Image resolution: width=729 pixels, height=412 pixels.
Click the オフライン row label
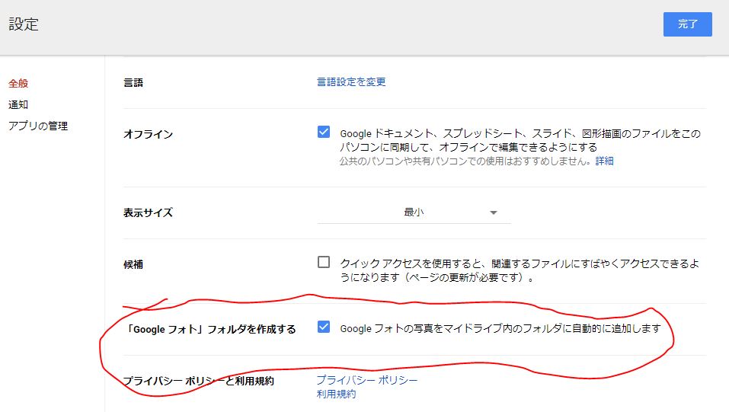click(x=148, y=134)
